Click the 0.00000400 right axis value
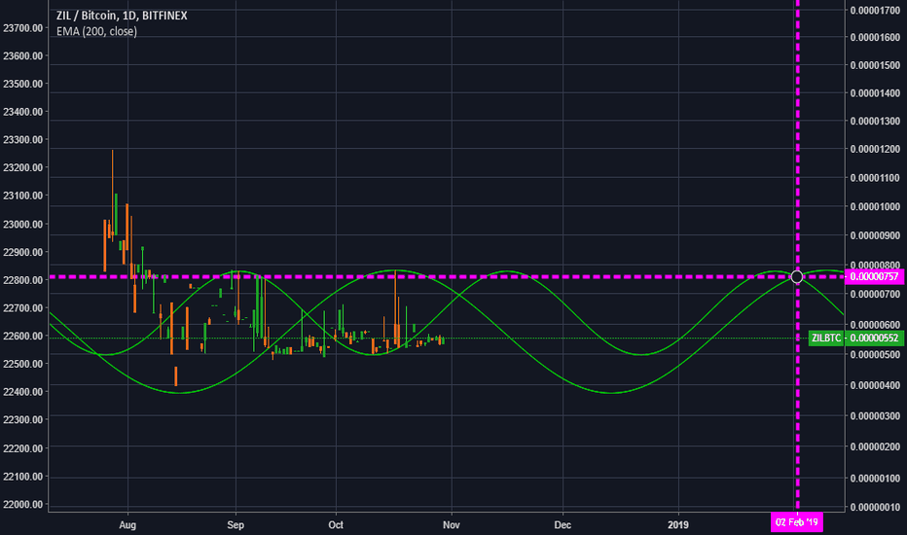The height and width of the screenshot is (535, 907). [875, 385]
